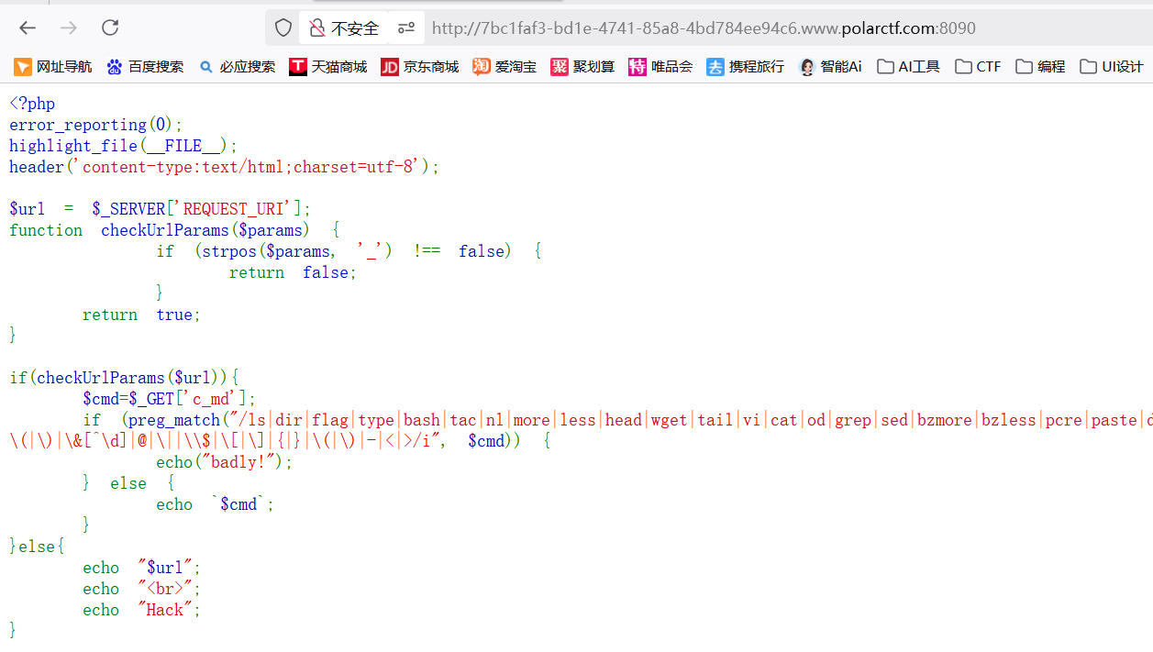Click the echo("badly!"); line
The image size is (1153, 652).
tap(225, 462)
